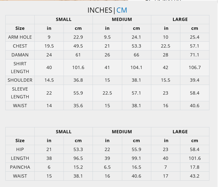Click the SHOULDER row label

pos(20,80)
